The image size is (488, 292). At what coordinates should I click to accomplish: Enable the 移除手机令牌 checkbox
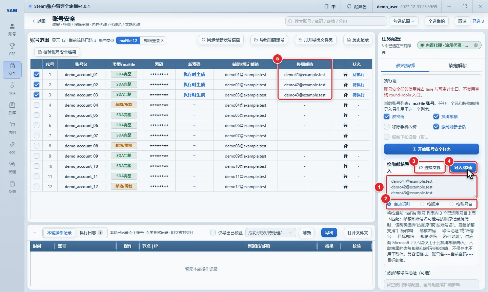pyautogui.click(x=387, y=127)
